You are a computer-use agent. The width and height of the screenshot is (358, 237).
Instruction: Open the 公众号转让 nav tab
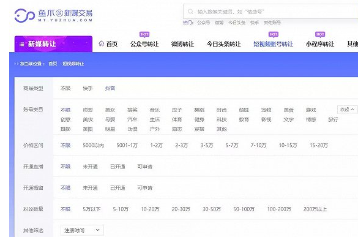(144, 44)
